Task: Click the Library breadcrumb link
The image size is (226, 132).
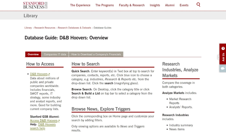Action: [28, 28]
